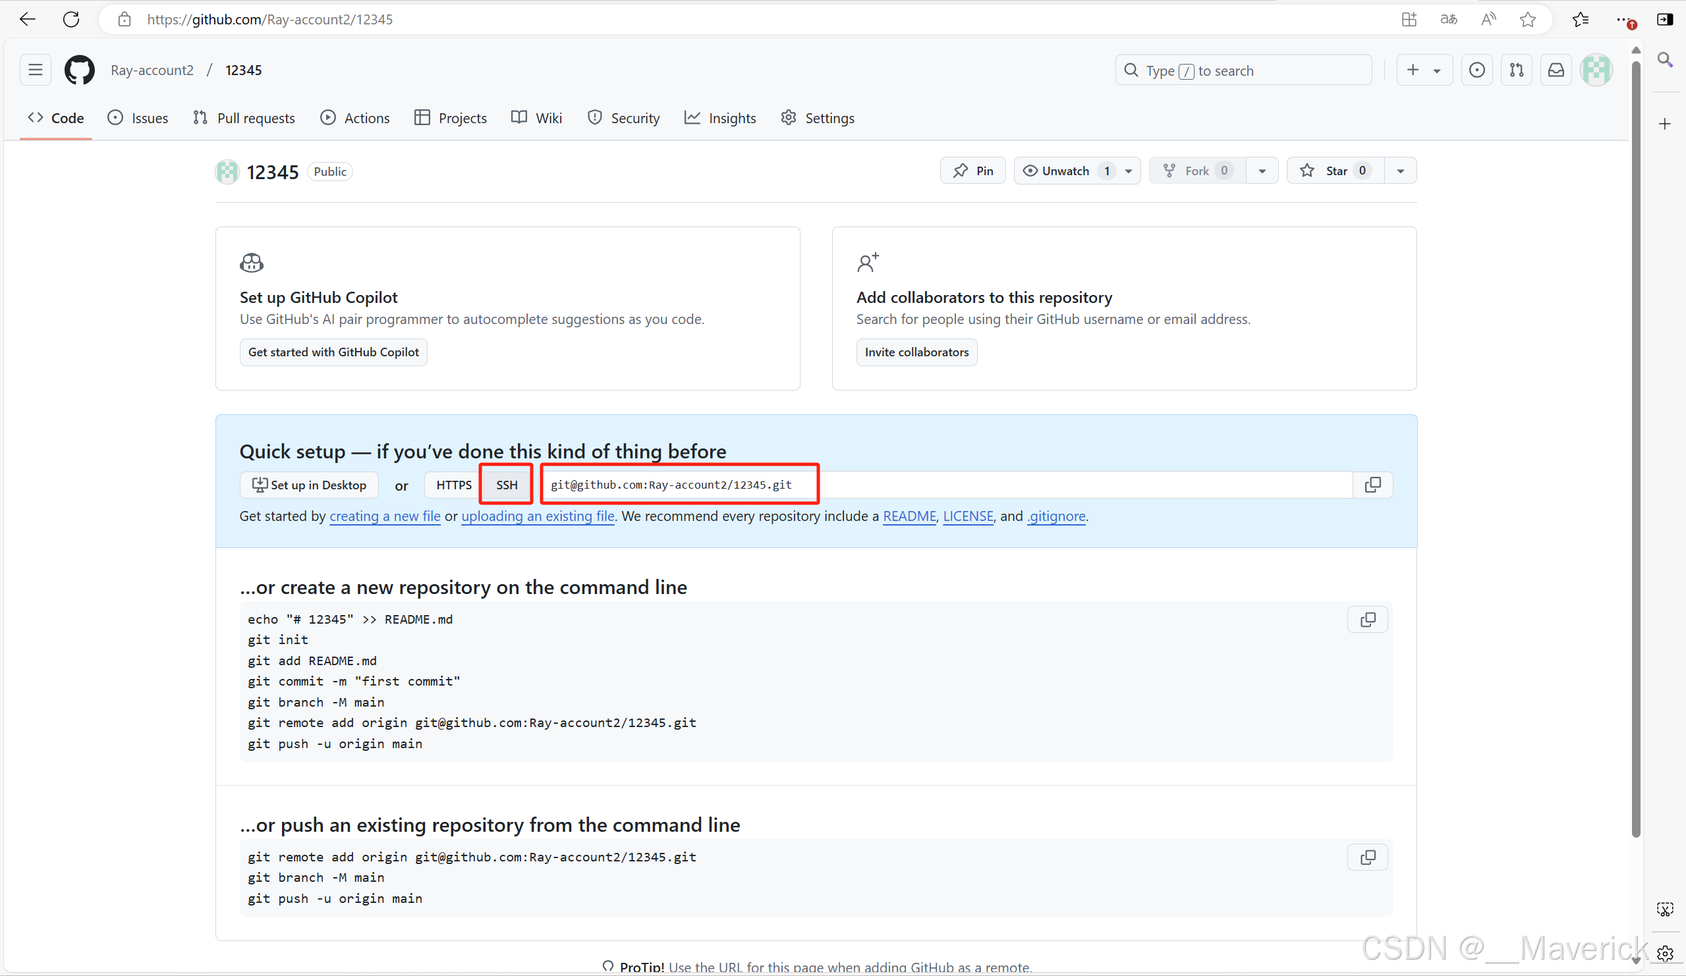Select the SSH protocol option
Screen dimensions: 1686x976
coord(507,485)
